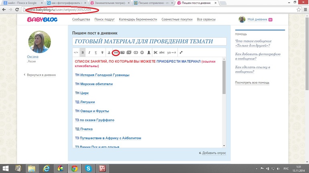Screen dimensions: 309x173
Task: Click Посмотреть всю помощь
Action: [x=252, y=83]
